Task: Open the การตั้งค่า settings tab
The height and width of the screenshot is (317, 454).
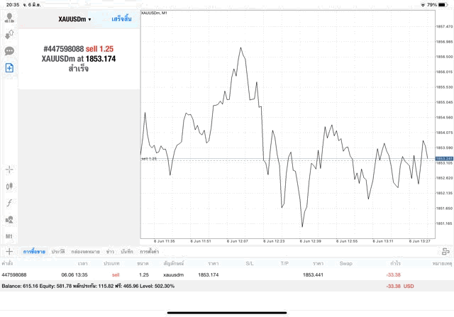Action: click(x=150, y=252)
